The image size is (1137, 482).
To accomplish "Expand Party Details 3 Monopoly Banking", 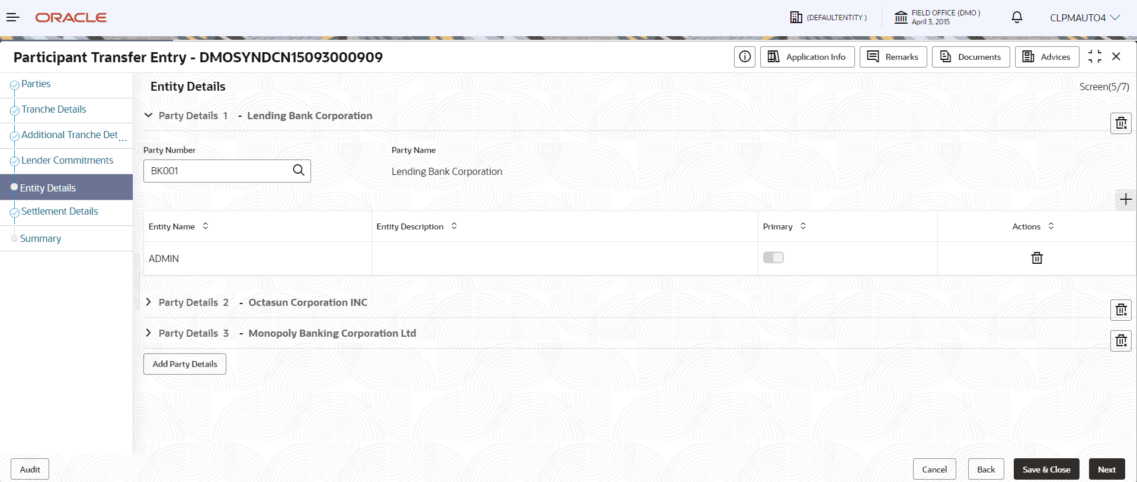I will click(x=148, y=333).
